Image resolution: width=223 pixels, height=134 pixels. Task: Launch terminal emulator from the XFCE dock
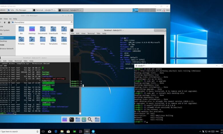71,119
